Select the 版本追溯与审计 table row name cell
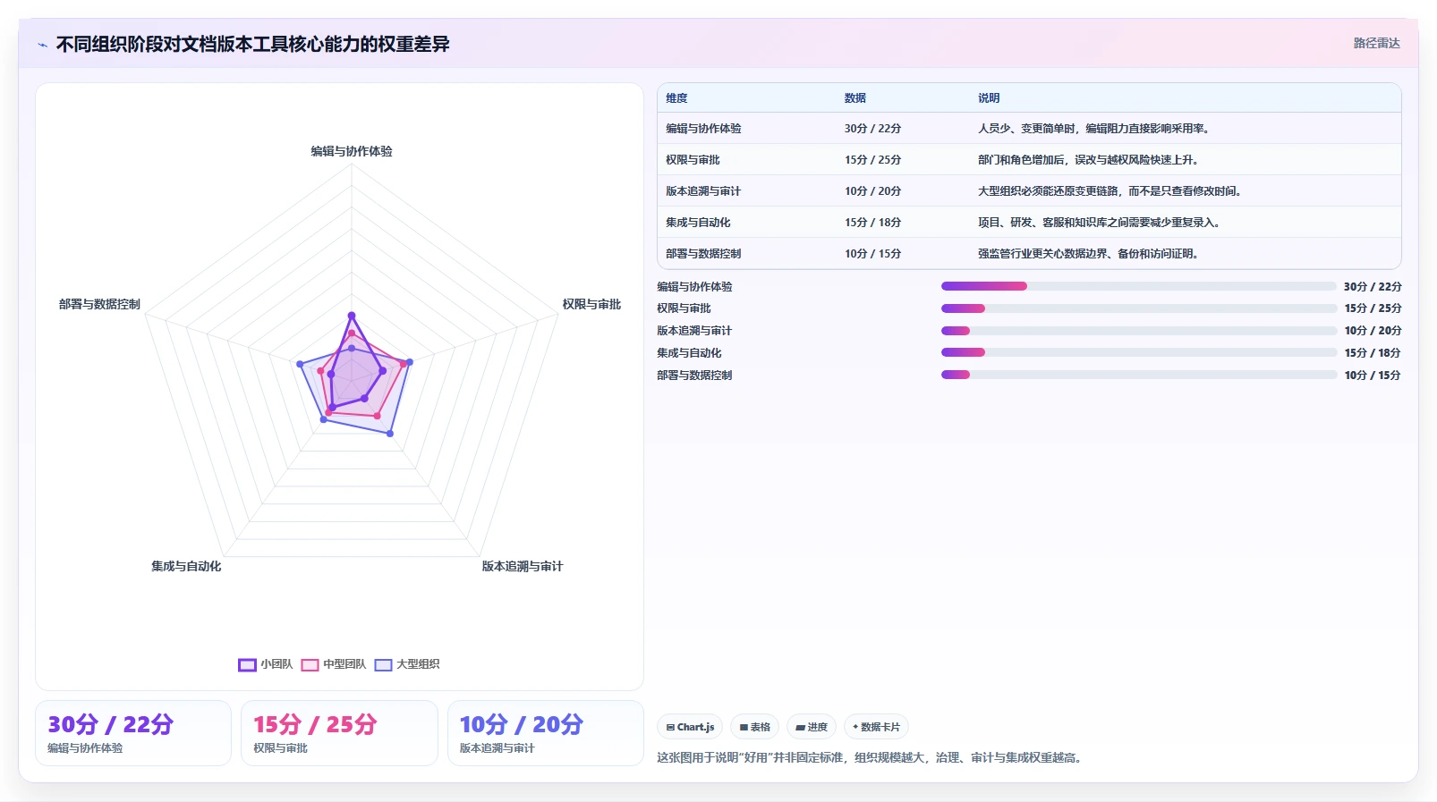Image resolution: width=1437 pixels, height=802 pixels. click(703, 191)
